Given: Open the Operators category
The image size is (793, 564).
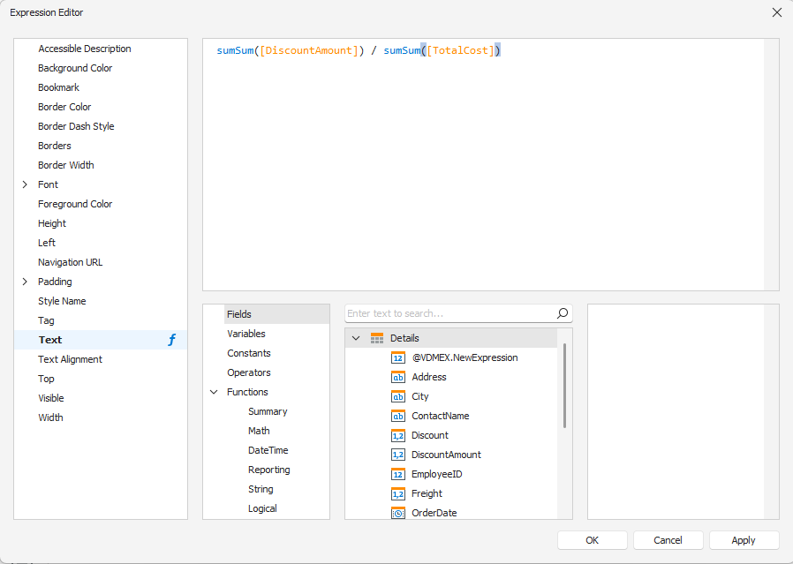Looking at the screenshot, I should [x=249, y=372].
